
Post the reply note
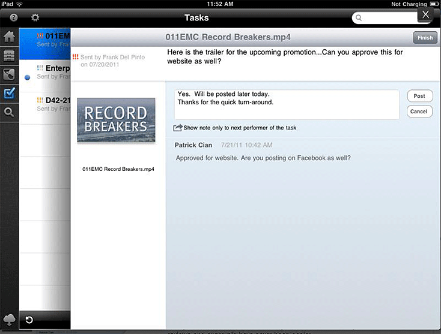419,96
